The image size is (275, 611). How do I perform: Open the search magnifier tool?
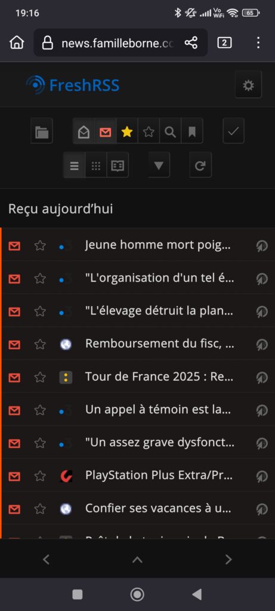tap(170, 131)
